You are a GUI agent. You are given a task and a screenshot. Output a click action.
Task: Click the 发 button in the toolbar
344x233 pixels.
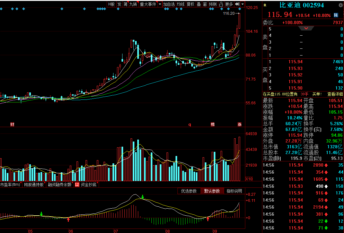click(x=119, y=4)
